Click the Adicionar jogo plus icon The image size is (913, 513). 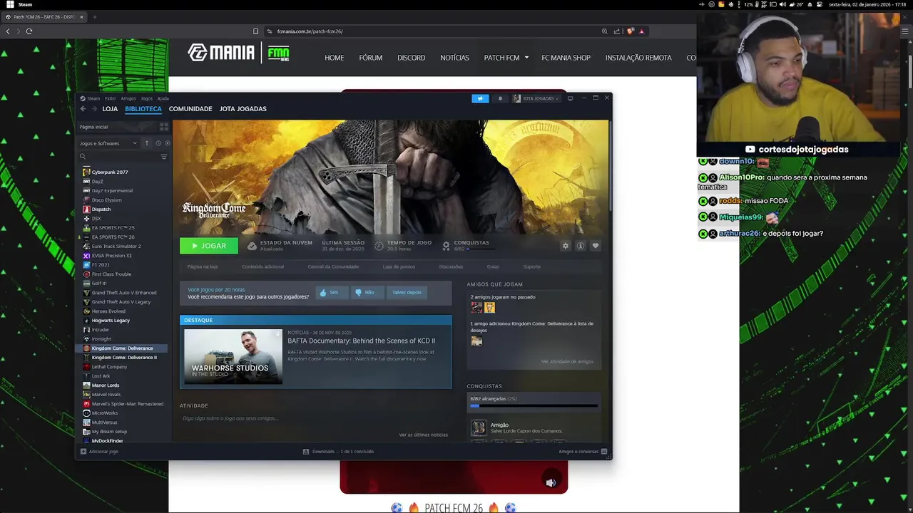tap(83, 452)
